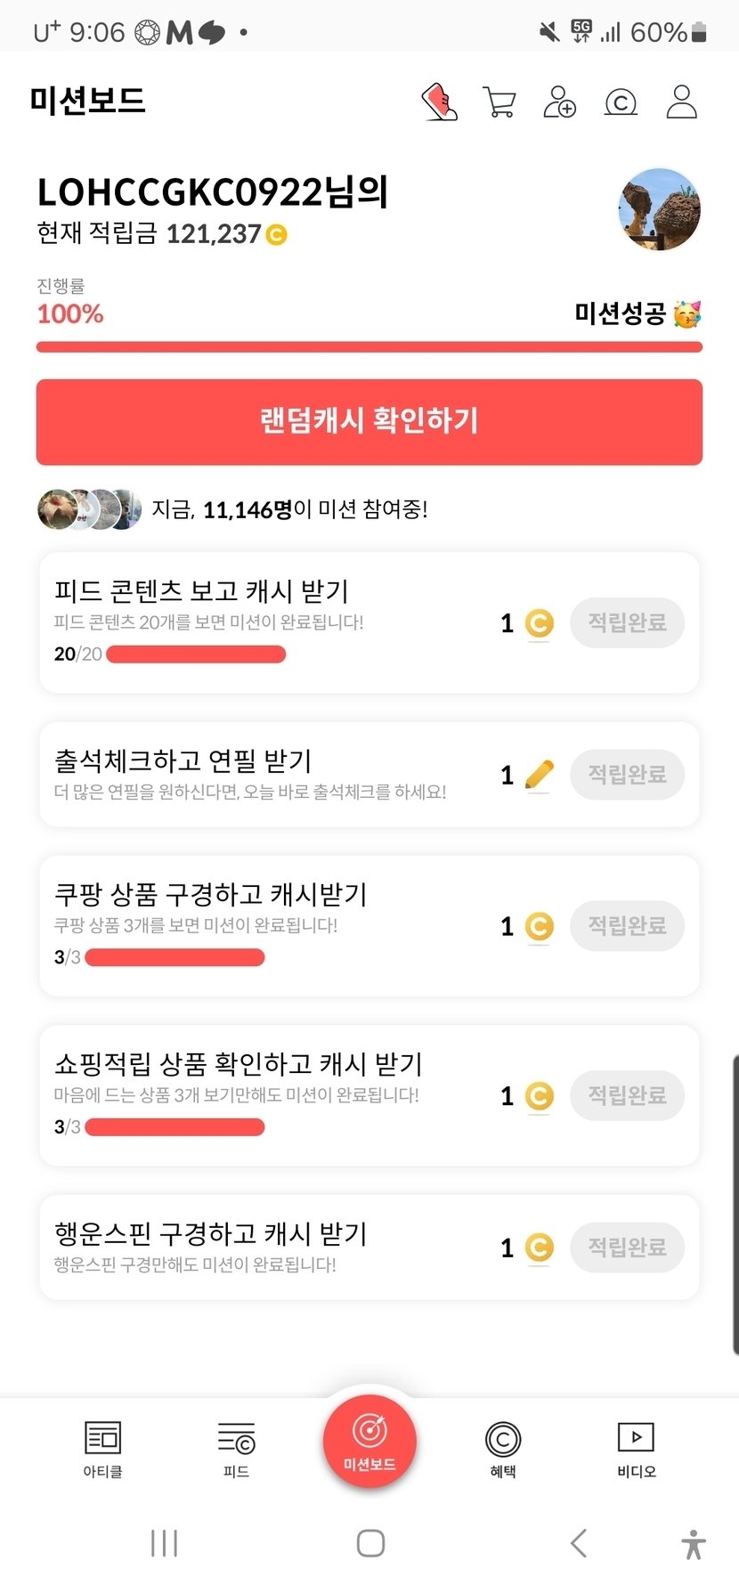The height and width of the screenshot is (1585, 739).
Task: Switch to 피드 tab
Action: [236, 1448]
